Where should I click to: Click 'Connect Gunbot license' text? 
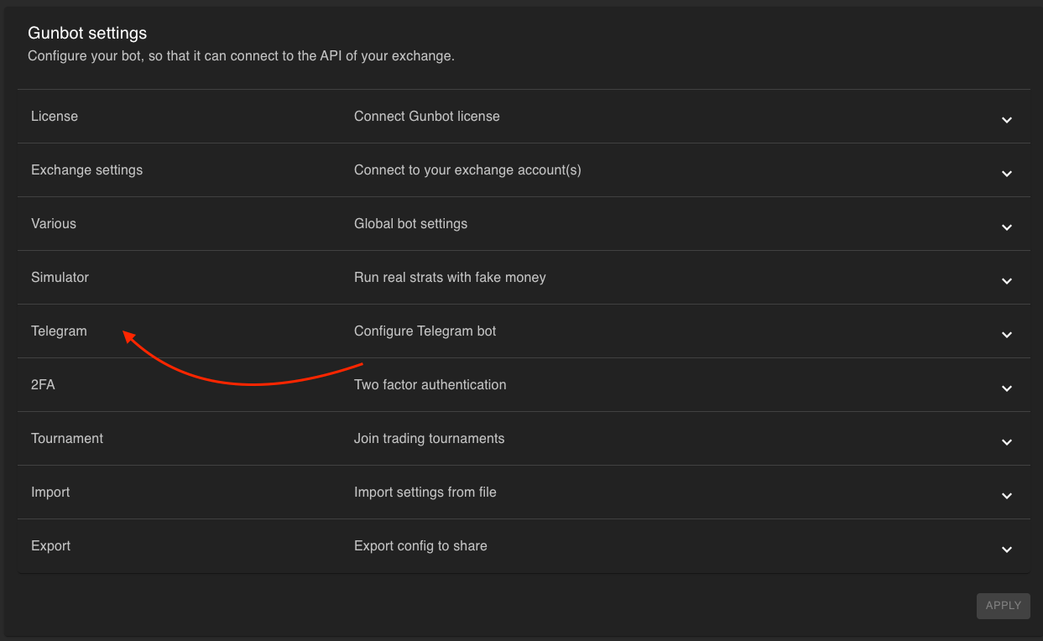(427, 117)
